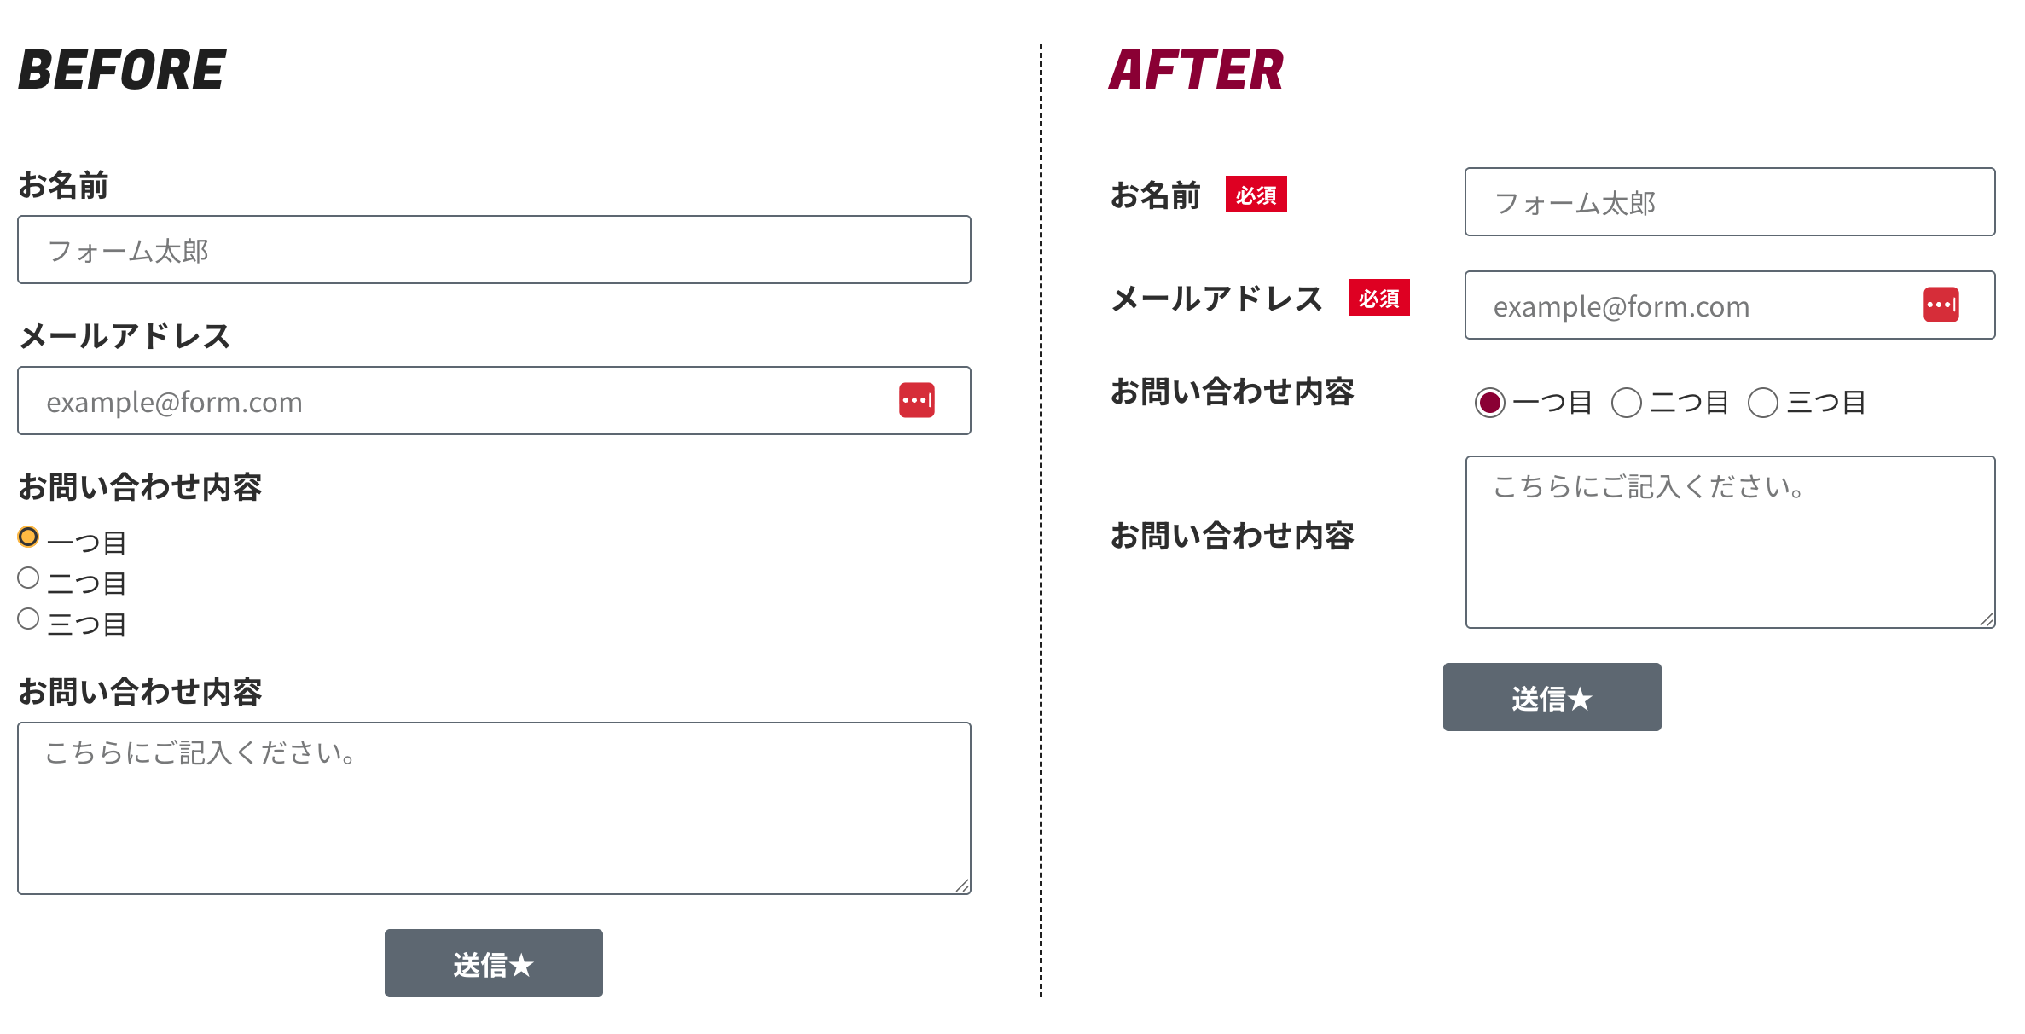Screen dimensions: 2025x1034
Task: Select the 二つ目 radio in BEFORE form
Action: tap(28, 578)
